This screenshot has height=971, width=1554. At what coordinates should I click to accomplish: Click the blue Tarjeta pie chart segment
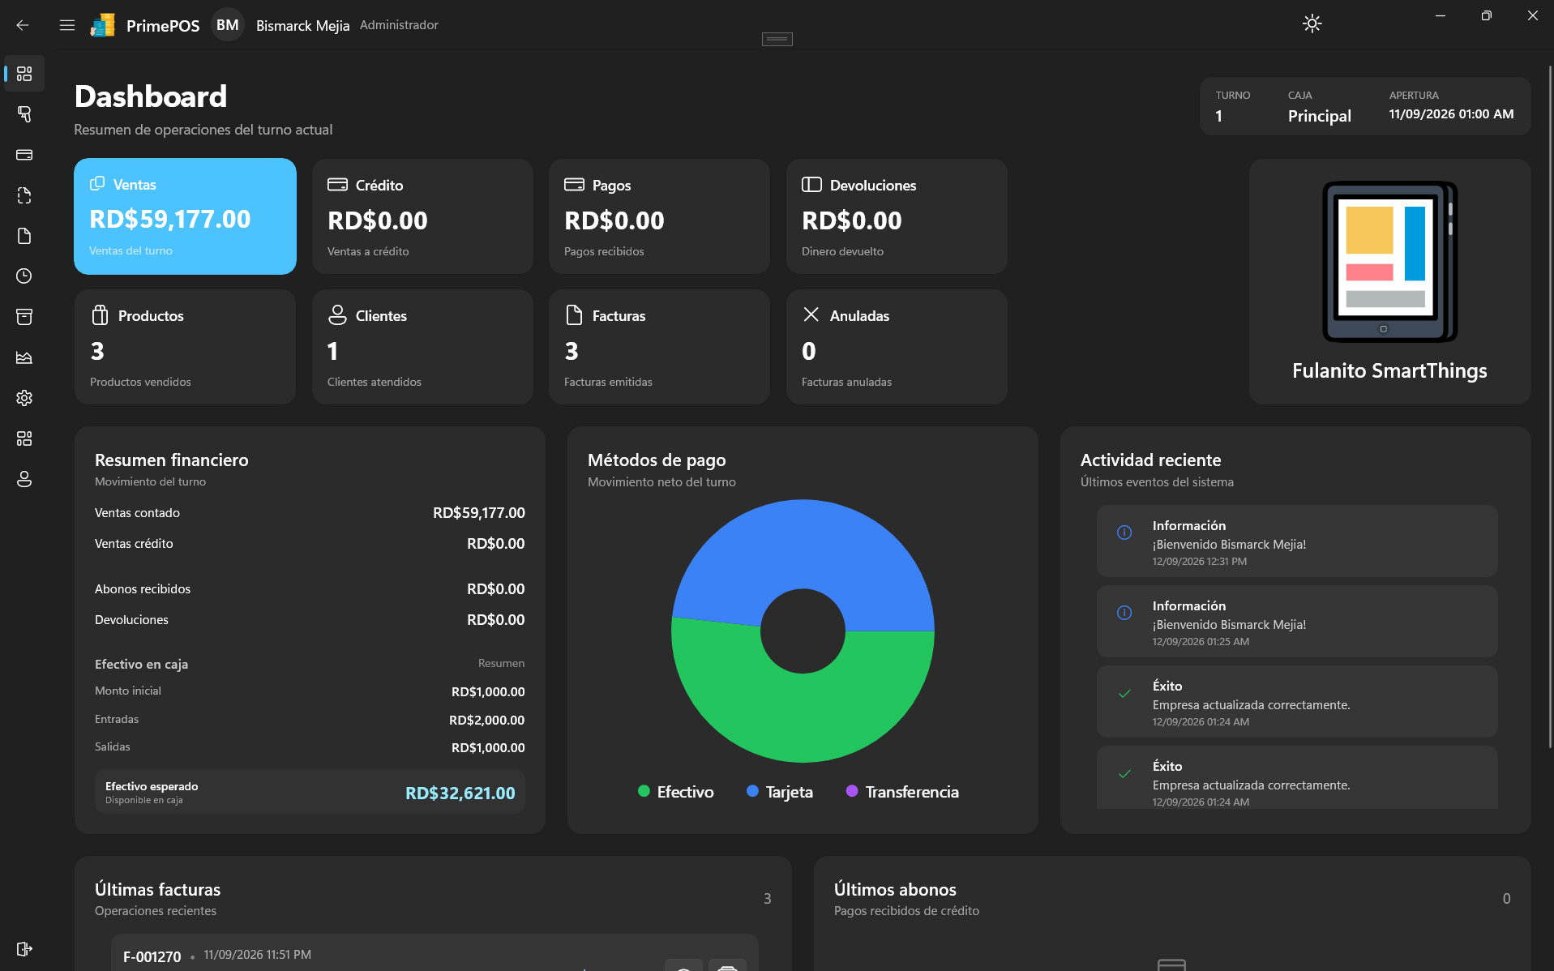803,543
